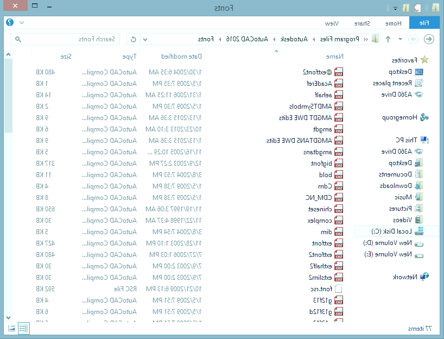Expand the ribbon with the chevron
Screen dimensions: 444x339
pos(22,23)
